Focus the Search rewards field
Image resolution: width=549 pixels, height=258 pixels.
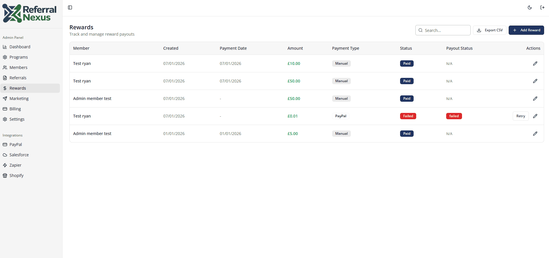pos(443,30)
